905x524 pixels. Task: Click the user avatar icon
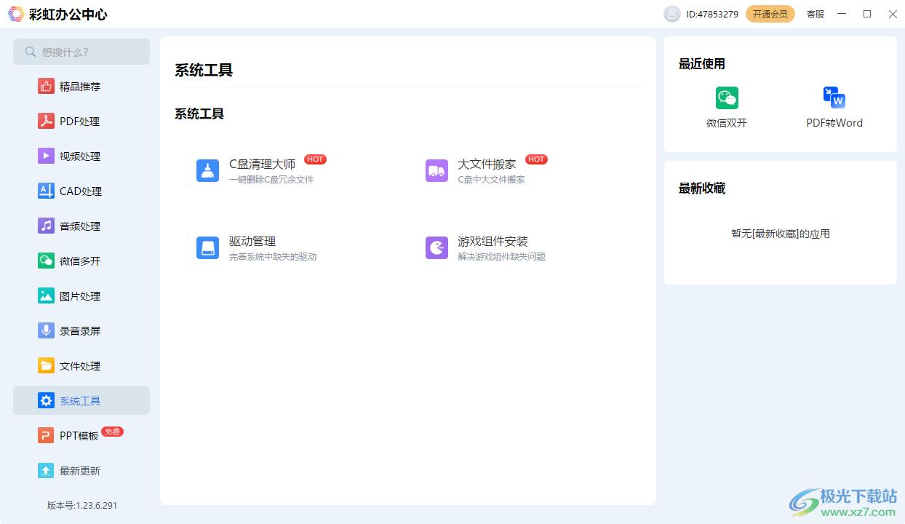pos(671,14)
